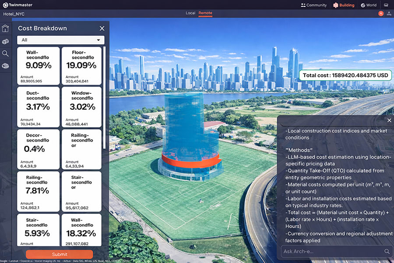This screenshot has height=263, width=394.
Task: Switch to the Building section
Action: [x=344, y=5]
